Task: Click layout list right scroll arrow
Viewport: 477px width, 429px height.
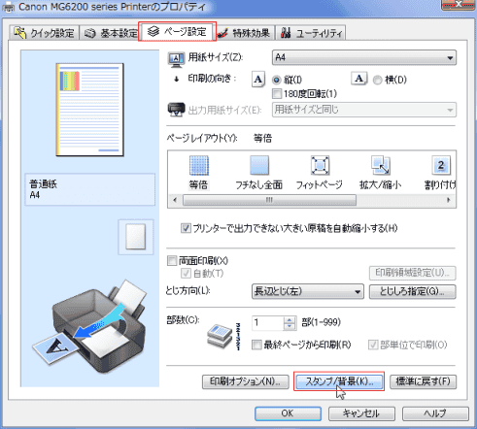Action: pos(449,200)
